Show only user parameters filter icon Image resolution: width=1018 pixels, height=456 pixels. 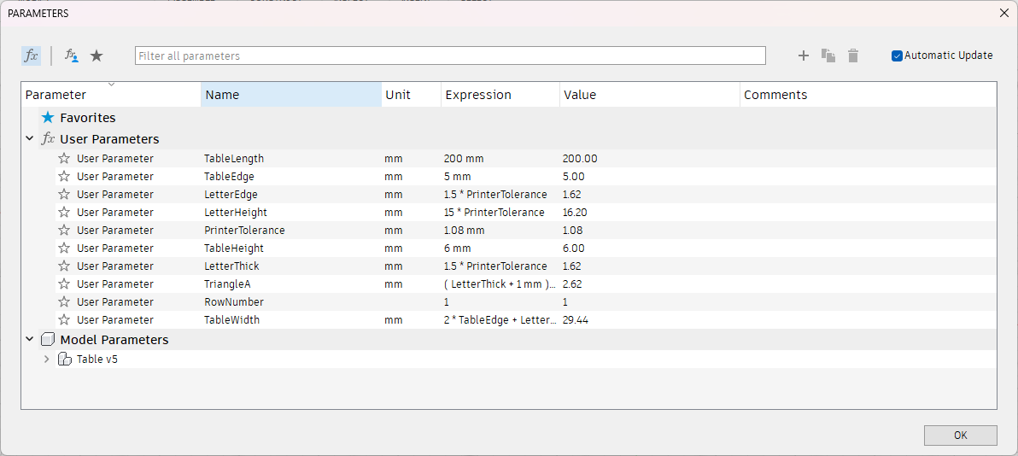[72, 56]
